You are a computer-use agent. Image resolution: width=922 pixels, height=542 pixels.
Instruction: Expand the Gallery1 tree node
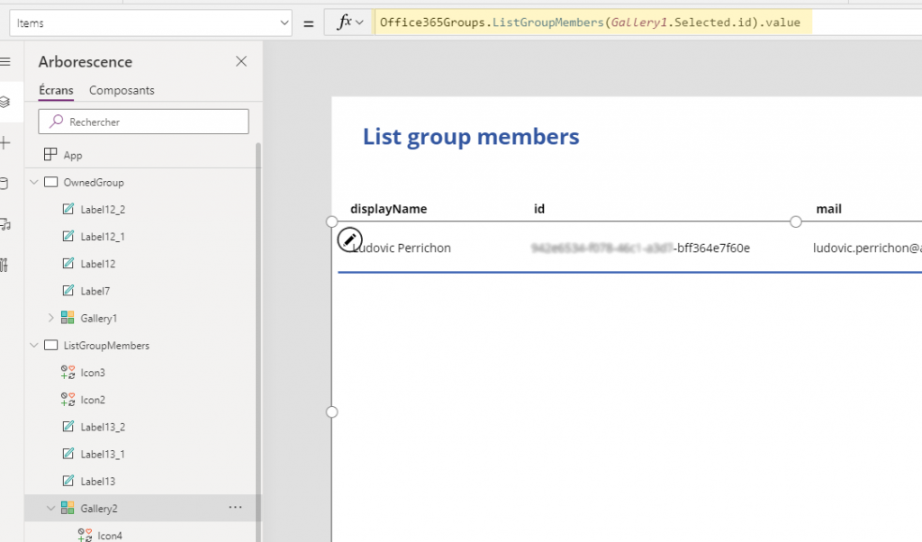[x=50, y=318]
